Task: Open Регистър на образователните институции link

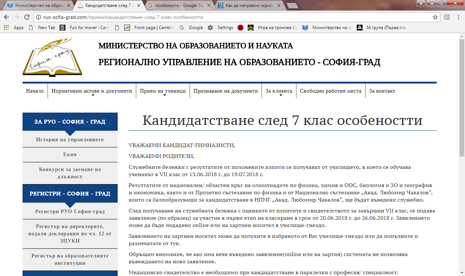Action: [x=70, y=259]
